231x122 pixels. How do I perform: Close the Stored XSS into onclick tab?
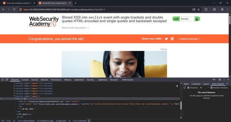[70, 3]
